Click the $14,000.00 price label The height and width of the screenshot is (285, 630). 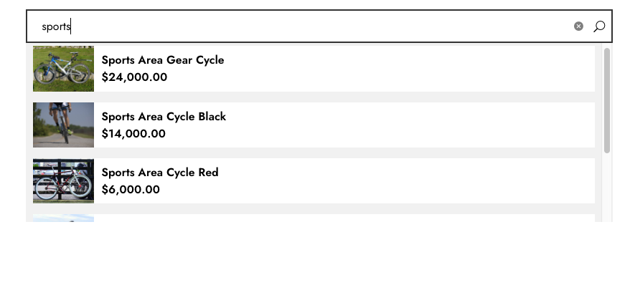coord(133,133)
